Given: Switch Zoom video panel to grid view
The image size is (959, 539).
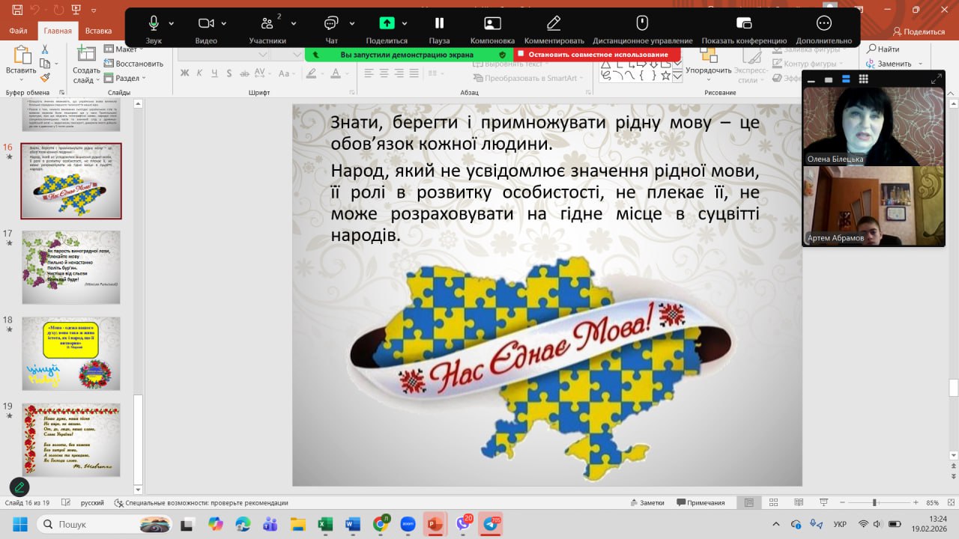Looking at the screenshot, I should (863, 79).
